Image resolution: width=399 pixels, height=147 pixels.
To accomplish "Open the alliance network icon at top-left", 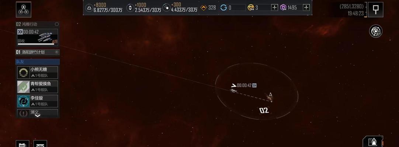I will tap(23, 10).
